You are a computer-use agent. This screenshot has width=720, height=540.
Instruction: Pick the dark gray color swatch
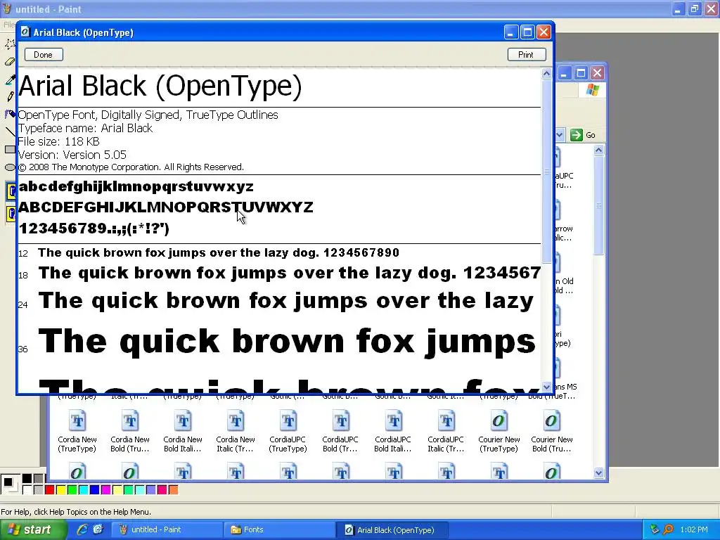(39, 479)
